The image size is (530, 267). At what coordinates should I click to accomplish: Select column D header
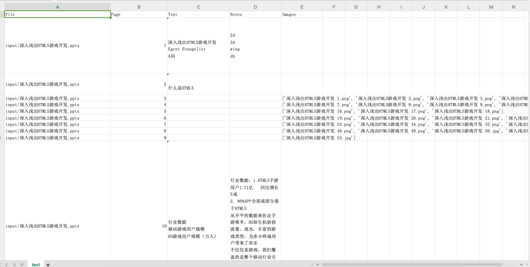(x=255, y=7)
